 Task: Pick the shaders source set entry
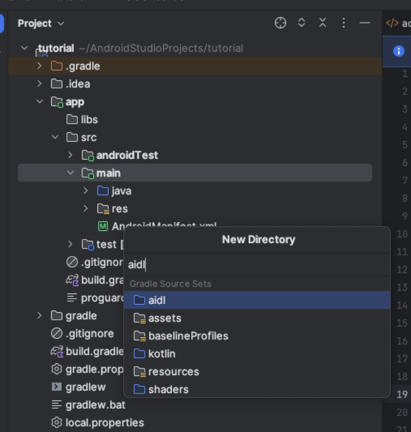point(168,389)
